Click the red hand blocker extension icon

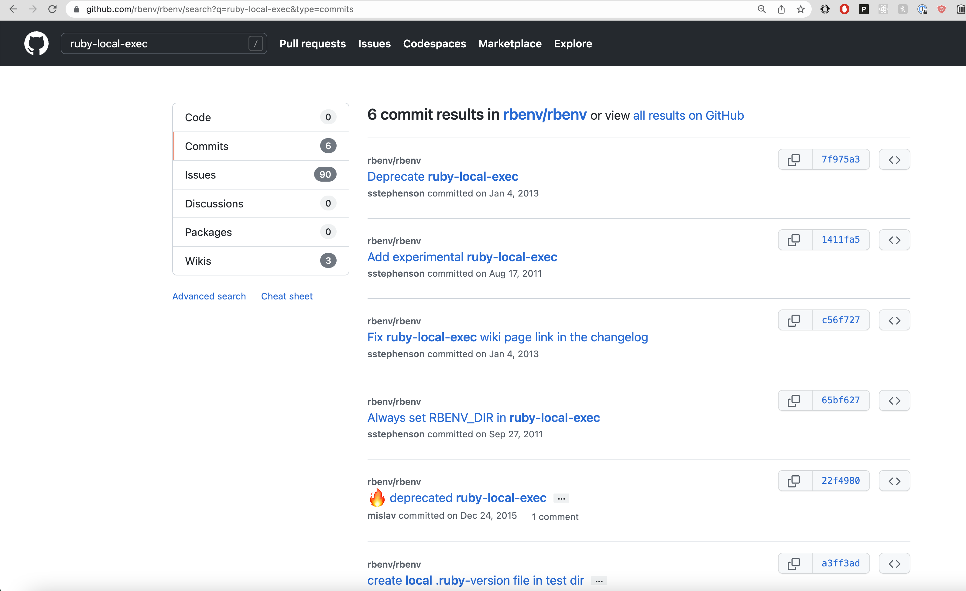844,9
